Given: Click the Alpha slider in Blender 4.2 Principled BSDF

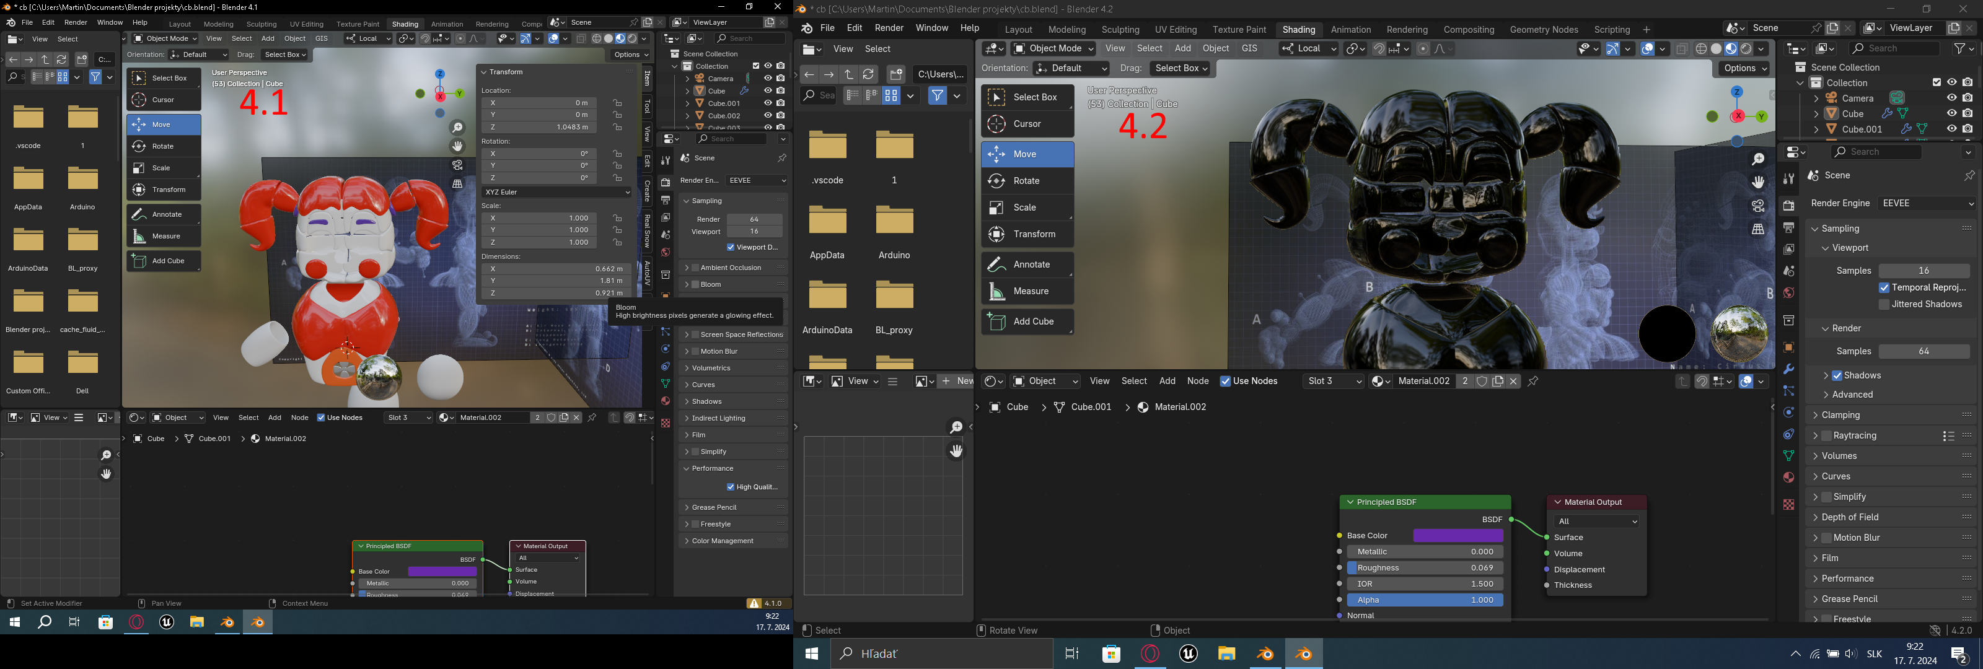Looking at the screenshot, I should (x=1425, y=600).
